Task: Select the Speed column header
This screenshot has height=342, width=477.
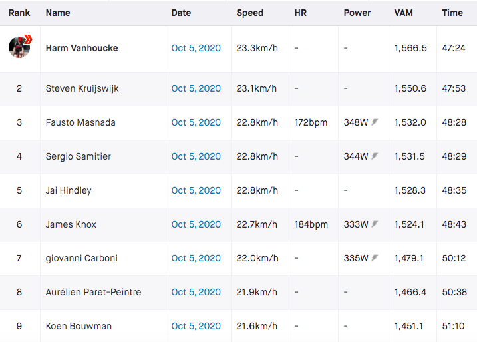Action: [249, 13]
